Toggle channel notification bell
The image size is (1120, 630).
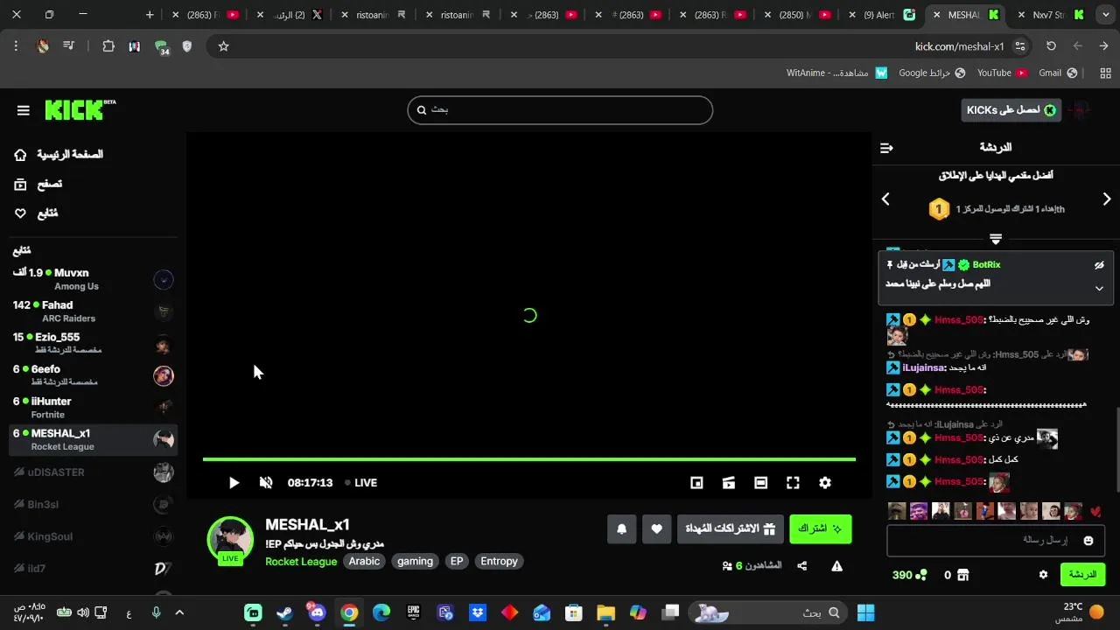point(622,528)
